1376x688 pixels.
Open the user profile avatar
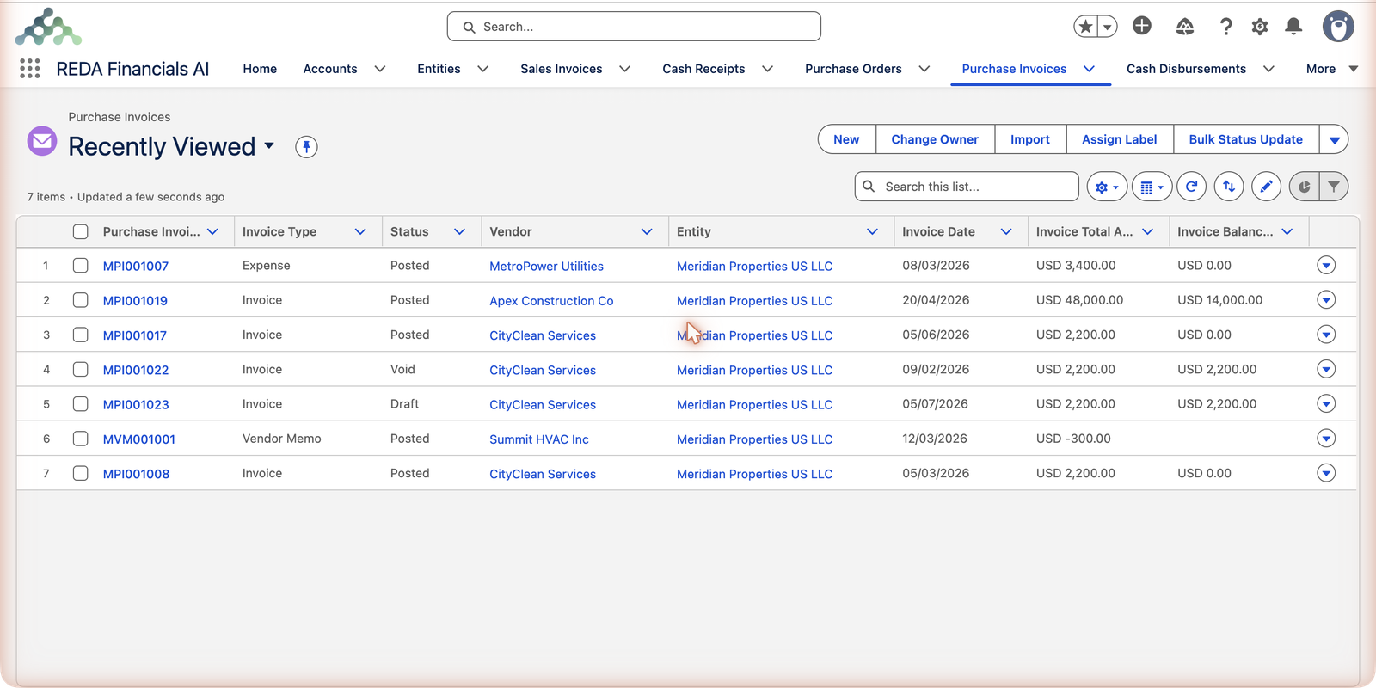click(1338, 27)
